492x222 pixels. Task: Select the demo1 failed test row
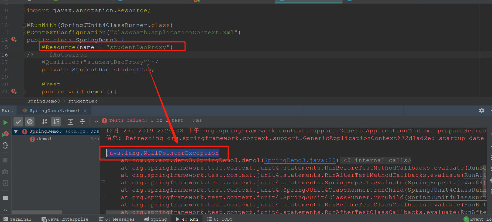[56, 139]
